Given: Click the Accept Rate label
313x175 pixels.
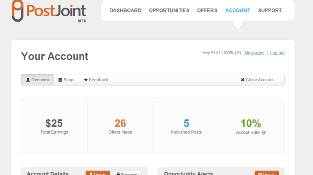Looking at the screenshot, I should (248, 132).
